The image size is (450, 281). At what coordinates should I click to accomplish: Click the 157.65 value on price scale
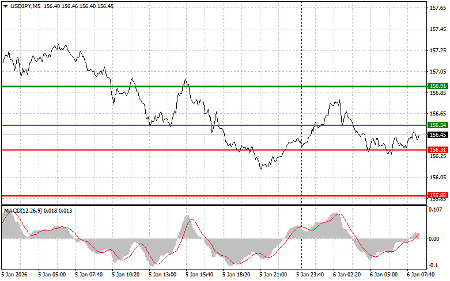[438, 8]
